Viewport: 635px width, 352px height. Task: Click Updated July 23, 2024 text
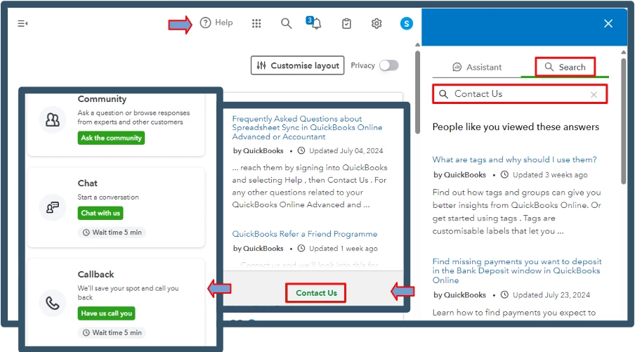click(x=551, y=295)
